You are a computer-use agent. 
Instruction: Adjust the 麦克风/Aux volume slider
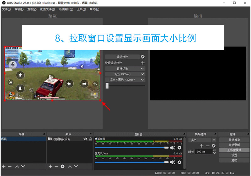coord(131,162)
